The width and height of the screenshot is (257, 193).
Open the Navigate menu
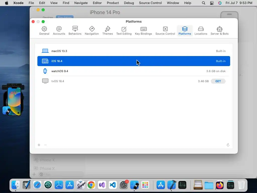click(81, 3)
